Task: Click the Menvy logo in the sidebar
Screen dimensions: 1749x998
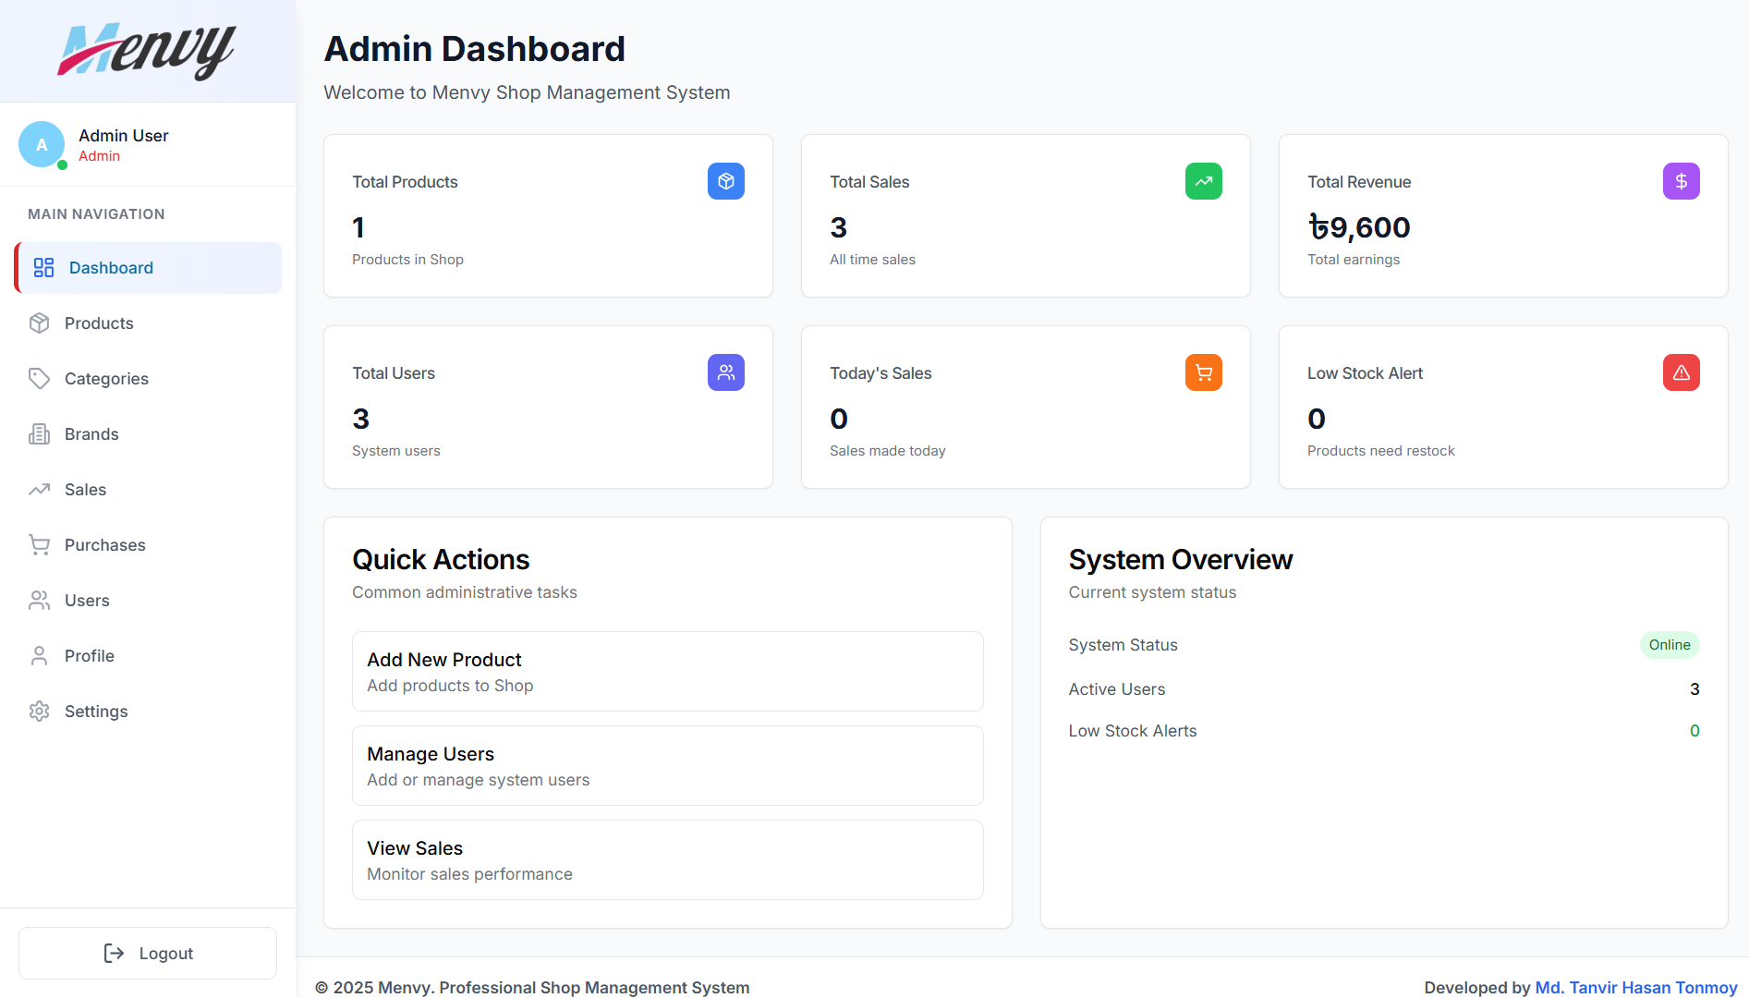Action: [x=147, y=51]
